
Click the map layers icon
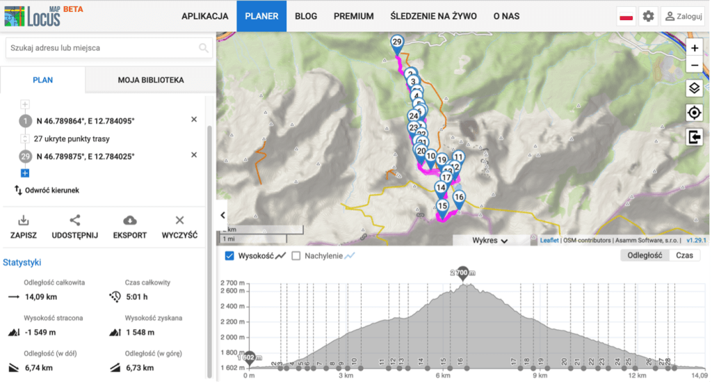point(694,88)
